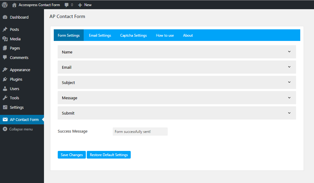Expand the Message field chevron

click(289, 98)
